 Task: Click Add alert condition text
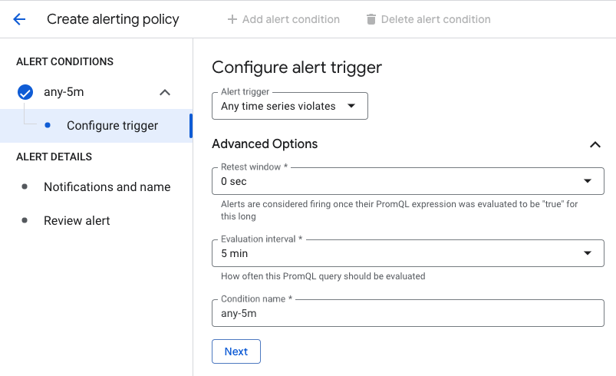(291, 19)
